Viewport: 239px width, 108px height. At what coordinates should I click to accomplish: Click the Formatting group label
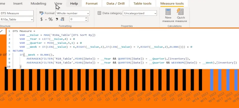tap(65, 26)
